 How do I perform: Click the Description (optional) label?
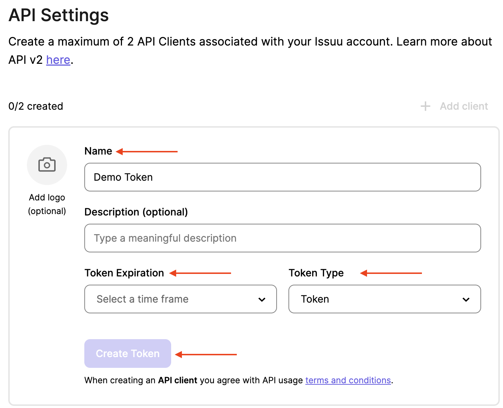(136, 212)
